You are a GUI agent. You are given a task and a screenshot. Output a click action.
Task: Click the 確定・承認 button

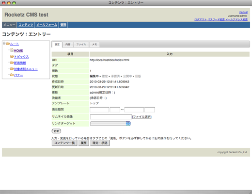coord(100,143)
